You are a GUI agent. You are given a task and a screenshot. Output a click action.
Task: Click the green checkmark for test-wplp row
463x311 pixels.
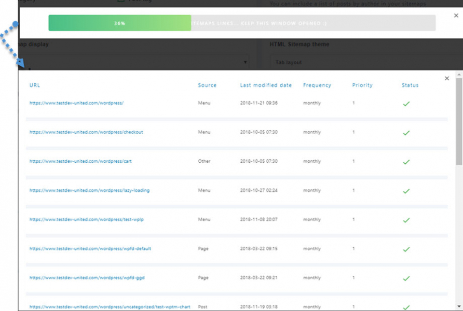point(406,220)
